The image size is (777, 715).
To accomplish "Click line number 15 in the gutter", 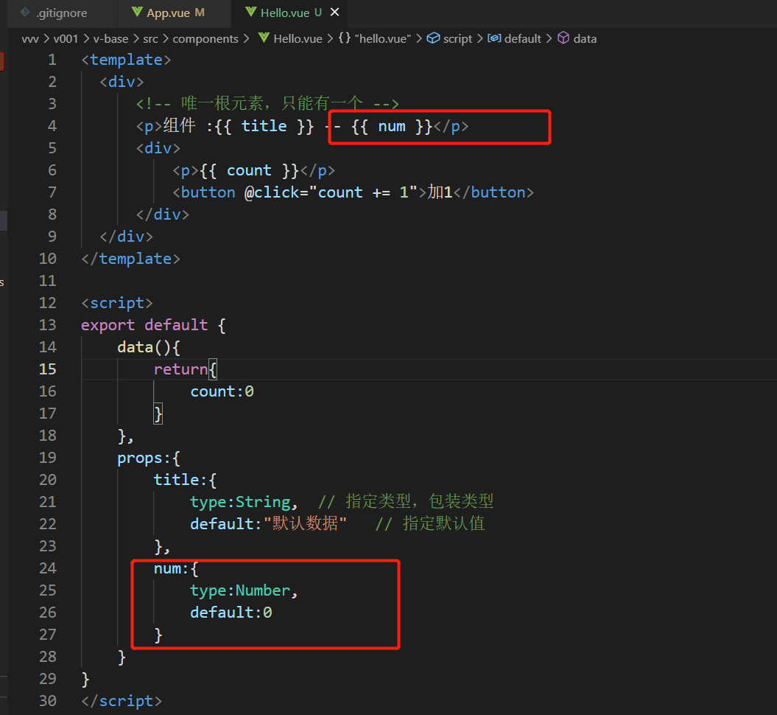I will (48, 369).
